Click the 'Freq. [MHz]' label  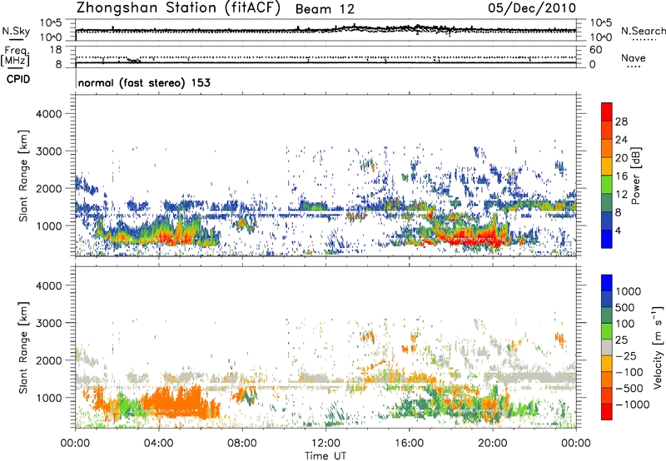tap(15, 56)
